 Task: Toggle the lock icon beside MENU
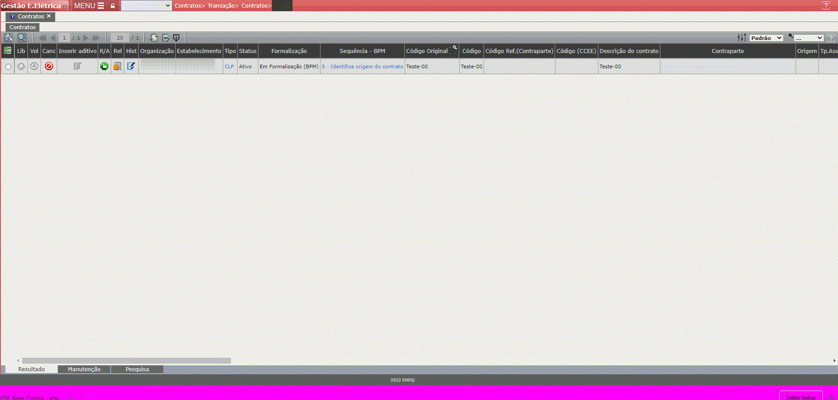[113, 6]
